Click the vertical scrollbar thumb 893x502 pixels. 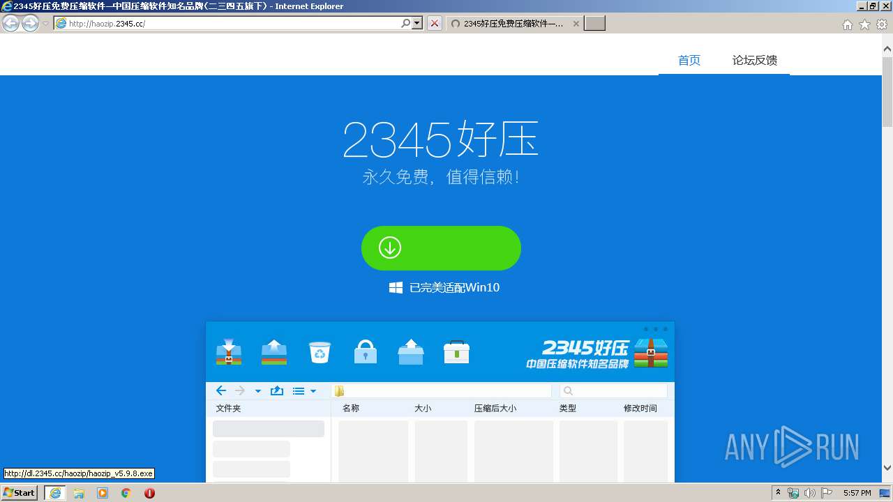pyautogui.click(x=887, y=91)
